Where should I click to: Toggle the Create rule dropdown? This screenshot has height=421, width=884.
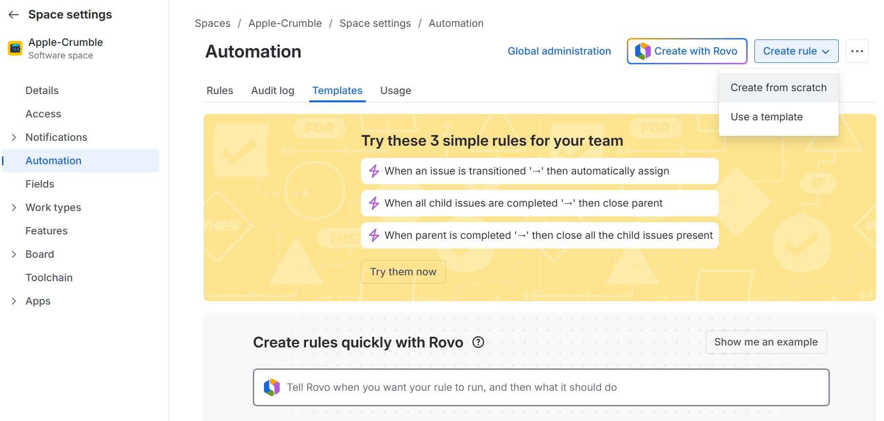[x=796, y=51]
